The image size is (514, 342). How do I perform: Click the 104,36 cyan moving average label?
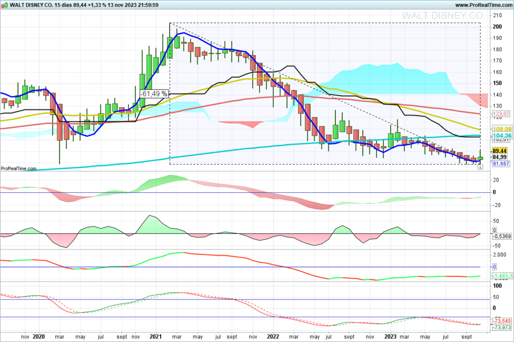[x=502, y=136]
